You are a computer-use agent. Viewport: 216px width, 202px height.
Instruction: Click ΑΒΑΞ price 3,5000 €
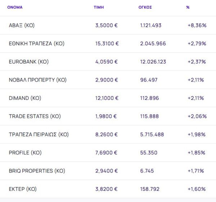(106, 25)
